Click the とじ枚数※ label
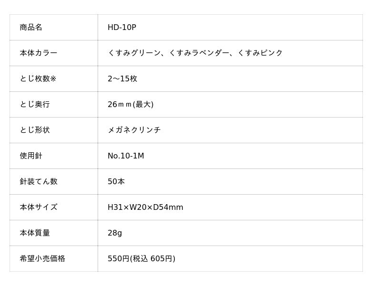The height and width of the screenshot is (286, 381). pos(38,79)
